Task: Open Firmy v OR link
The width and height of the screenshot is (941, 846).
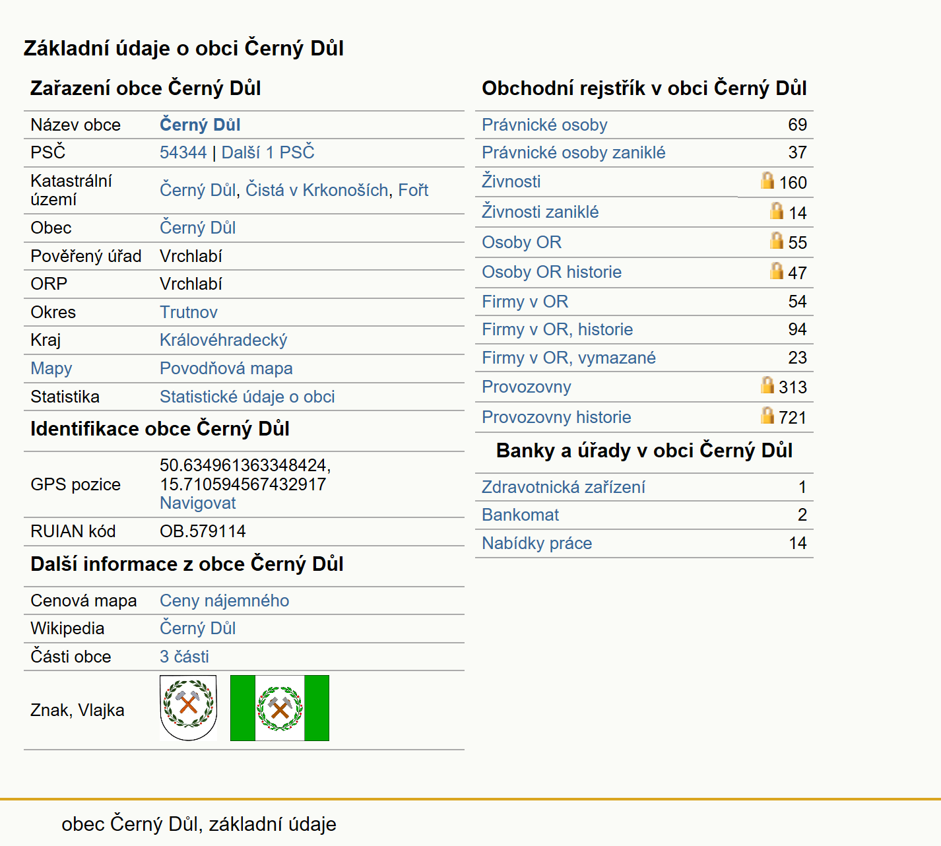Action: point(525,302)
